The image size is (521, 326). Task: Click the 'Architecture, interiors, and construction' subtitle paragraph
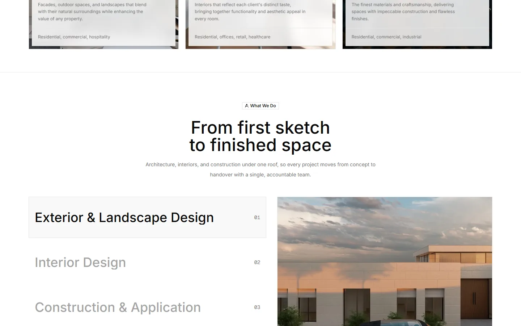click(x=260, y=170)
